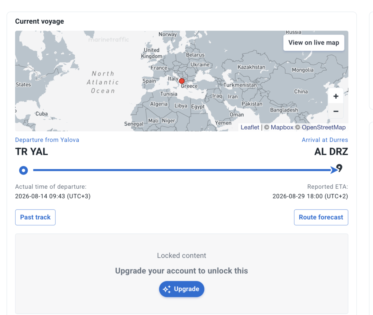This screenshot has height=315, width=373.
Task: Click the voyage progress bar midpoint
Action: [182, 170]
